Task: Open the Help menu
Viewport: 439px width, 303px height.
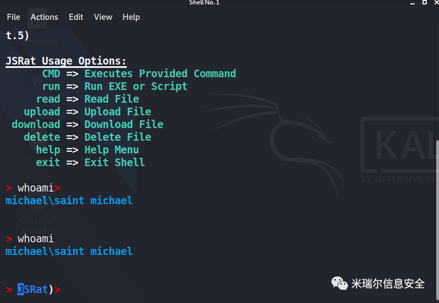Action: [x=131, y=17]
